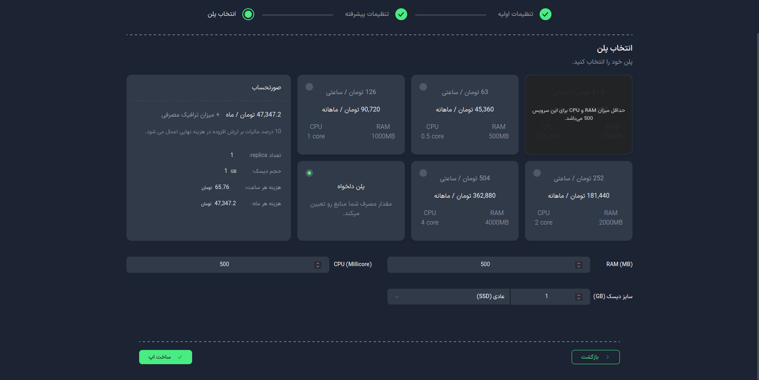Select the 63 Toman hourly plan radio
Screen dimensions: 759x380
423,87
